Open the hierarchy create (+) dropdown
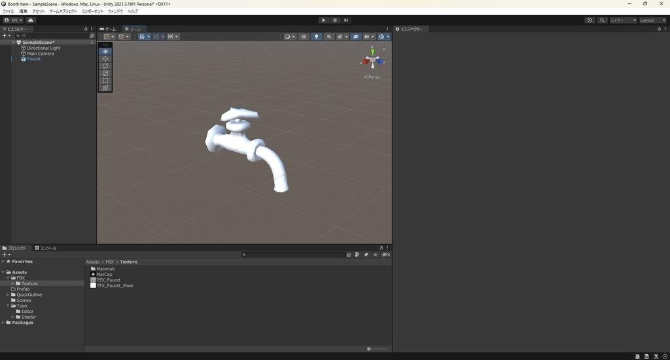The image size is (670, 360). [x=7, y=35]
